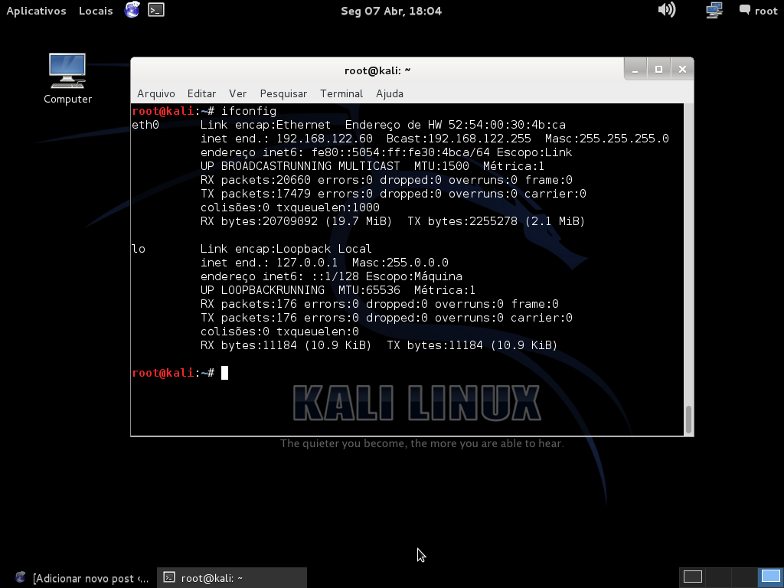Screen dimensions: 784x588
Task: Click the RX bytes:20709092 text
Action: (x=259, y=221)
